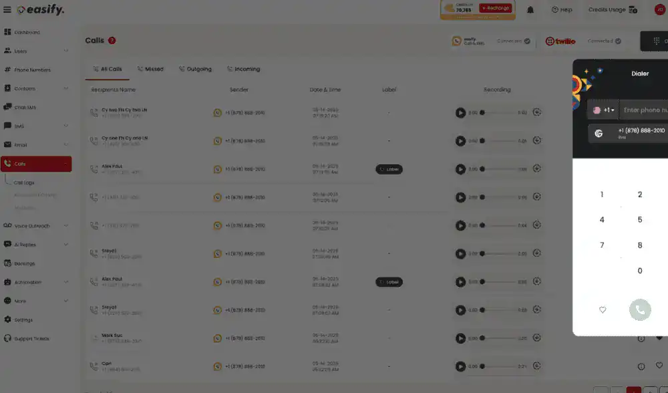Download the recording in the first call row
The width and height of the screenshot is (668, 393).
pos(537,112)
